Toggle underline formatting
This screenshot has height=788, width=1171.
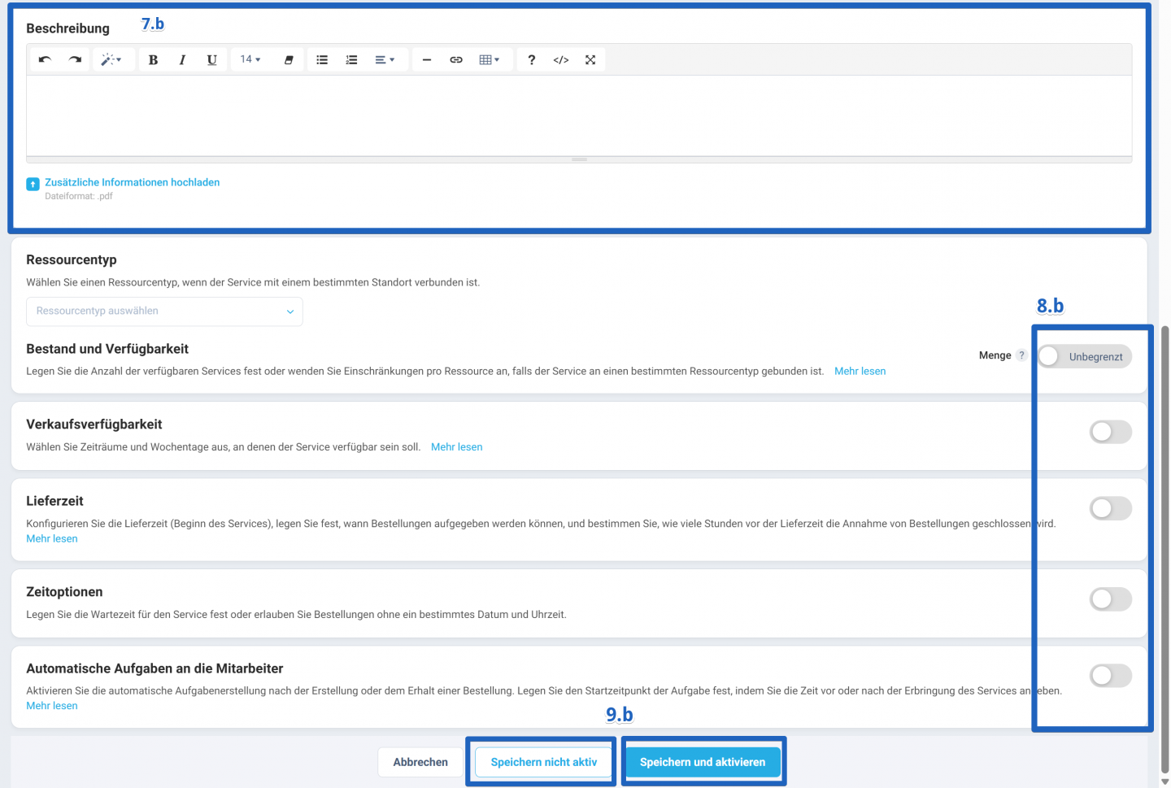[211, 59]
